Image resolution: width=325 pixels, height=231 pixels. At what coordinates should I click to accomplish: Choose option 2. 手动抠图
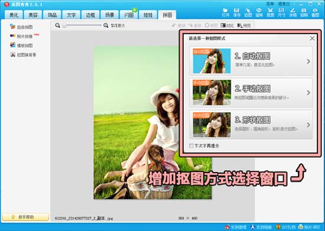pos(251,93)
